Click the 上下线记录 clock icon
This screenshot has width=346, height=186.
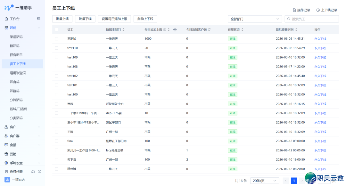pos(318,10)
